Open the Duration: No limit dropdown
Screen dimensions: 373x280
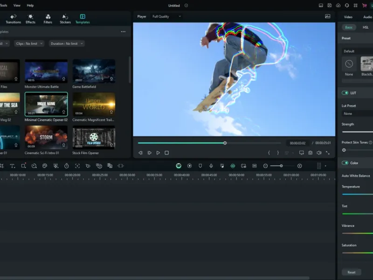pos(67,43)
